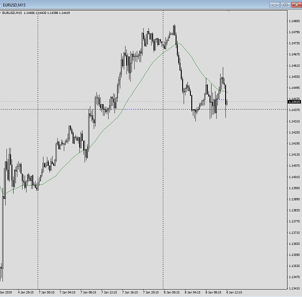Click price label 1.14615 on axis
Screen dimensions: 302x297
point(294,66)
